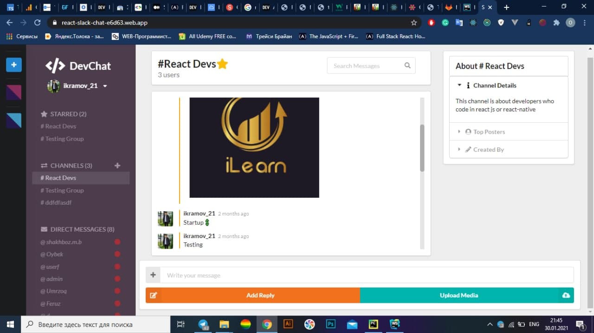Click the plus icon beside message input
This screenshot has width=594, height=333.
point(153,275)
